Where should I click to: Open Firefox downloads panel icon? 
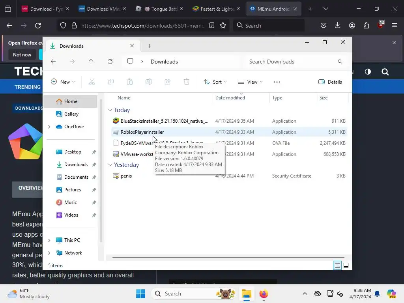pyautogui.click(x=338, y=26)
